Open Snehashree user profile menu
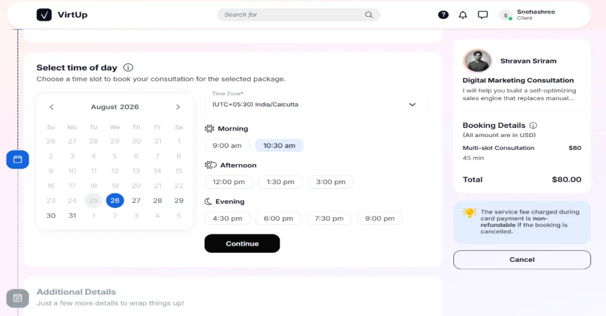Screen dimensions: 606x316 tap(527, 15)
